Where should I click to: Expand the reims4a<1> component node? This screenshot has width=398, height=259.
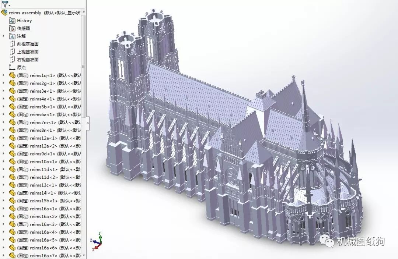pyautogui.click(x=4, y=99)
